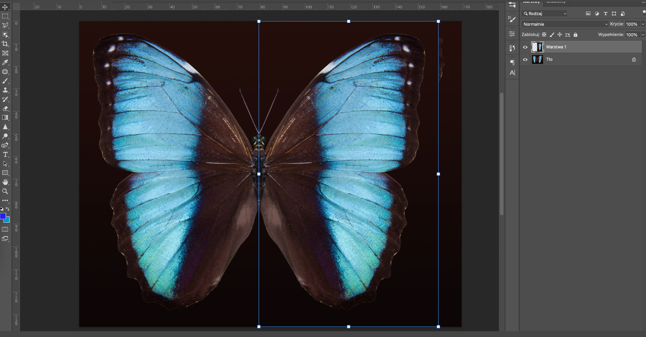
Task: Toggle lock transparent pixels
Action: pyautogui.click(x=544, y=35)
